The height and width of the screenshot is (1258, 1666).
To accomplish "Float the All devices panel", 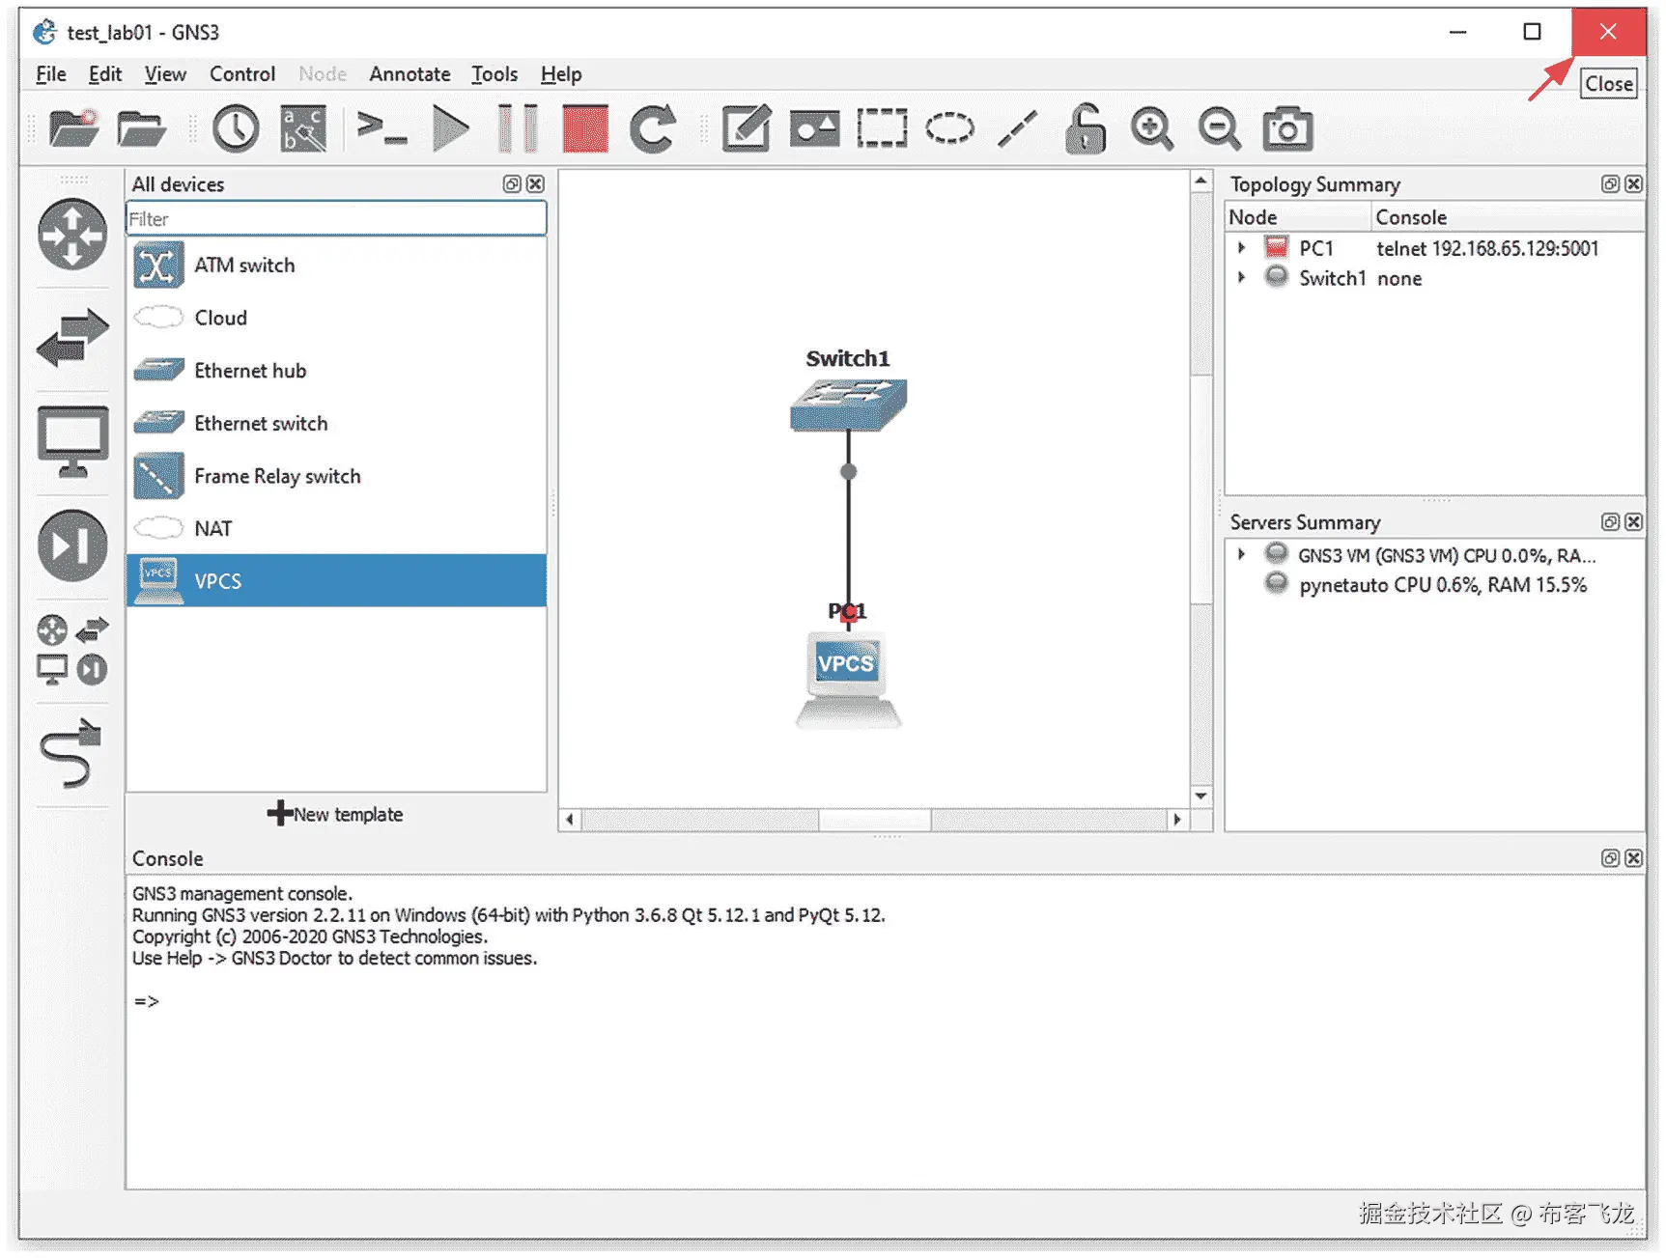I will 512,184.
